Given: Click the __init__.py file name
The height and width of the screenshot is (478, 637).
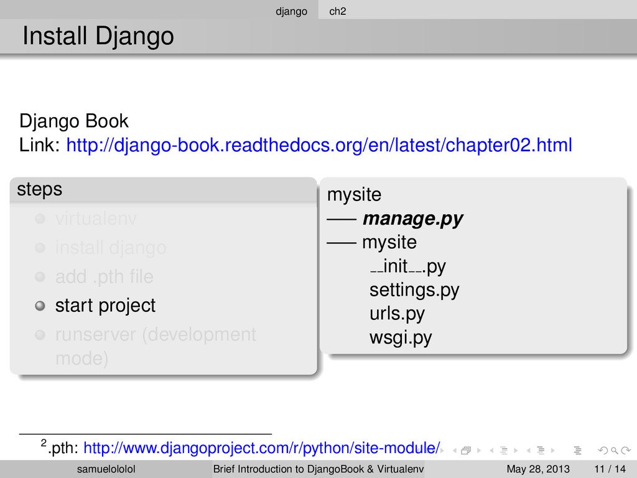Looking at the screenshot, I should point(408,266).
